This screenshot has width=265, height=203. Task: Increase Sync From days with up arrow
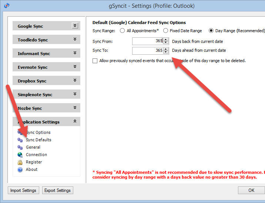166,40
